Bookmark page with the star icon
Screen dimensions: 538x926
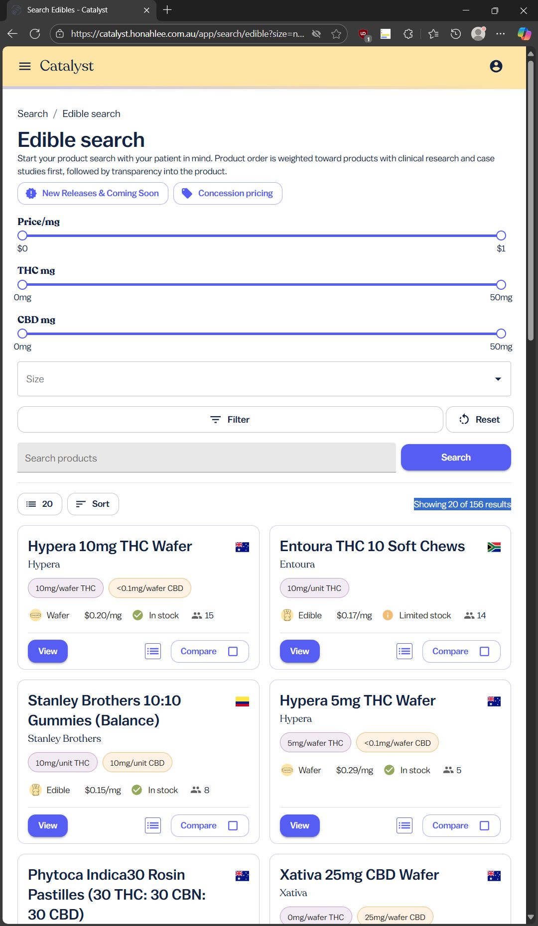point(336,34)
